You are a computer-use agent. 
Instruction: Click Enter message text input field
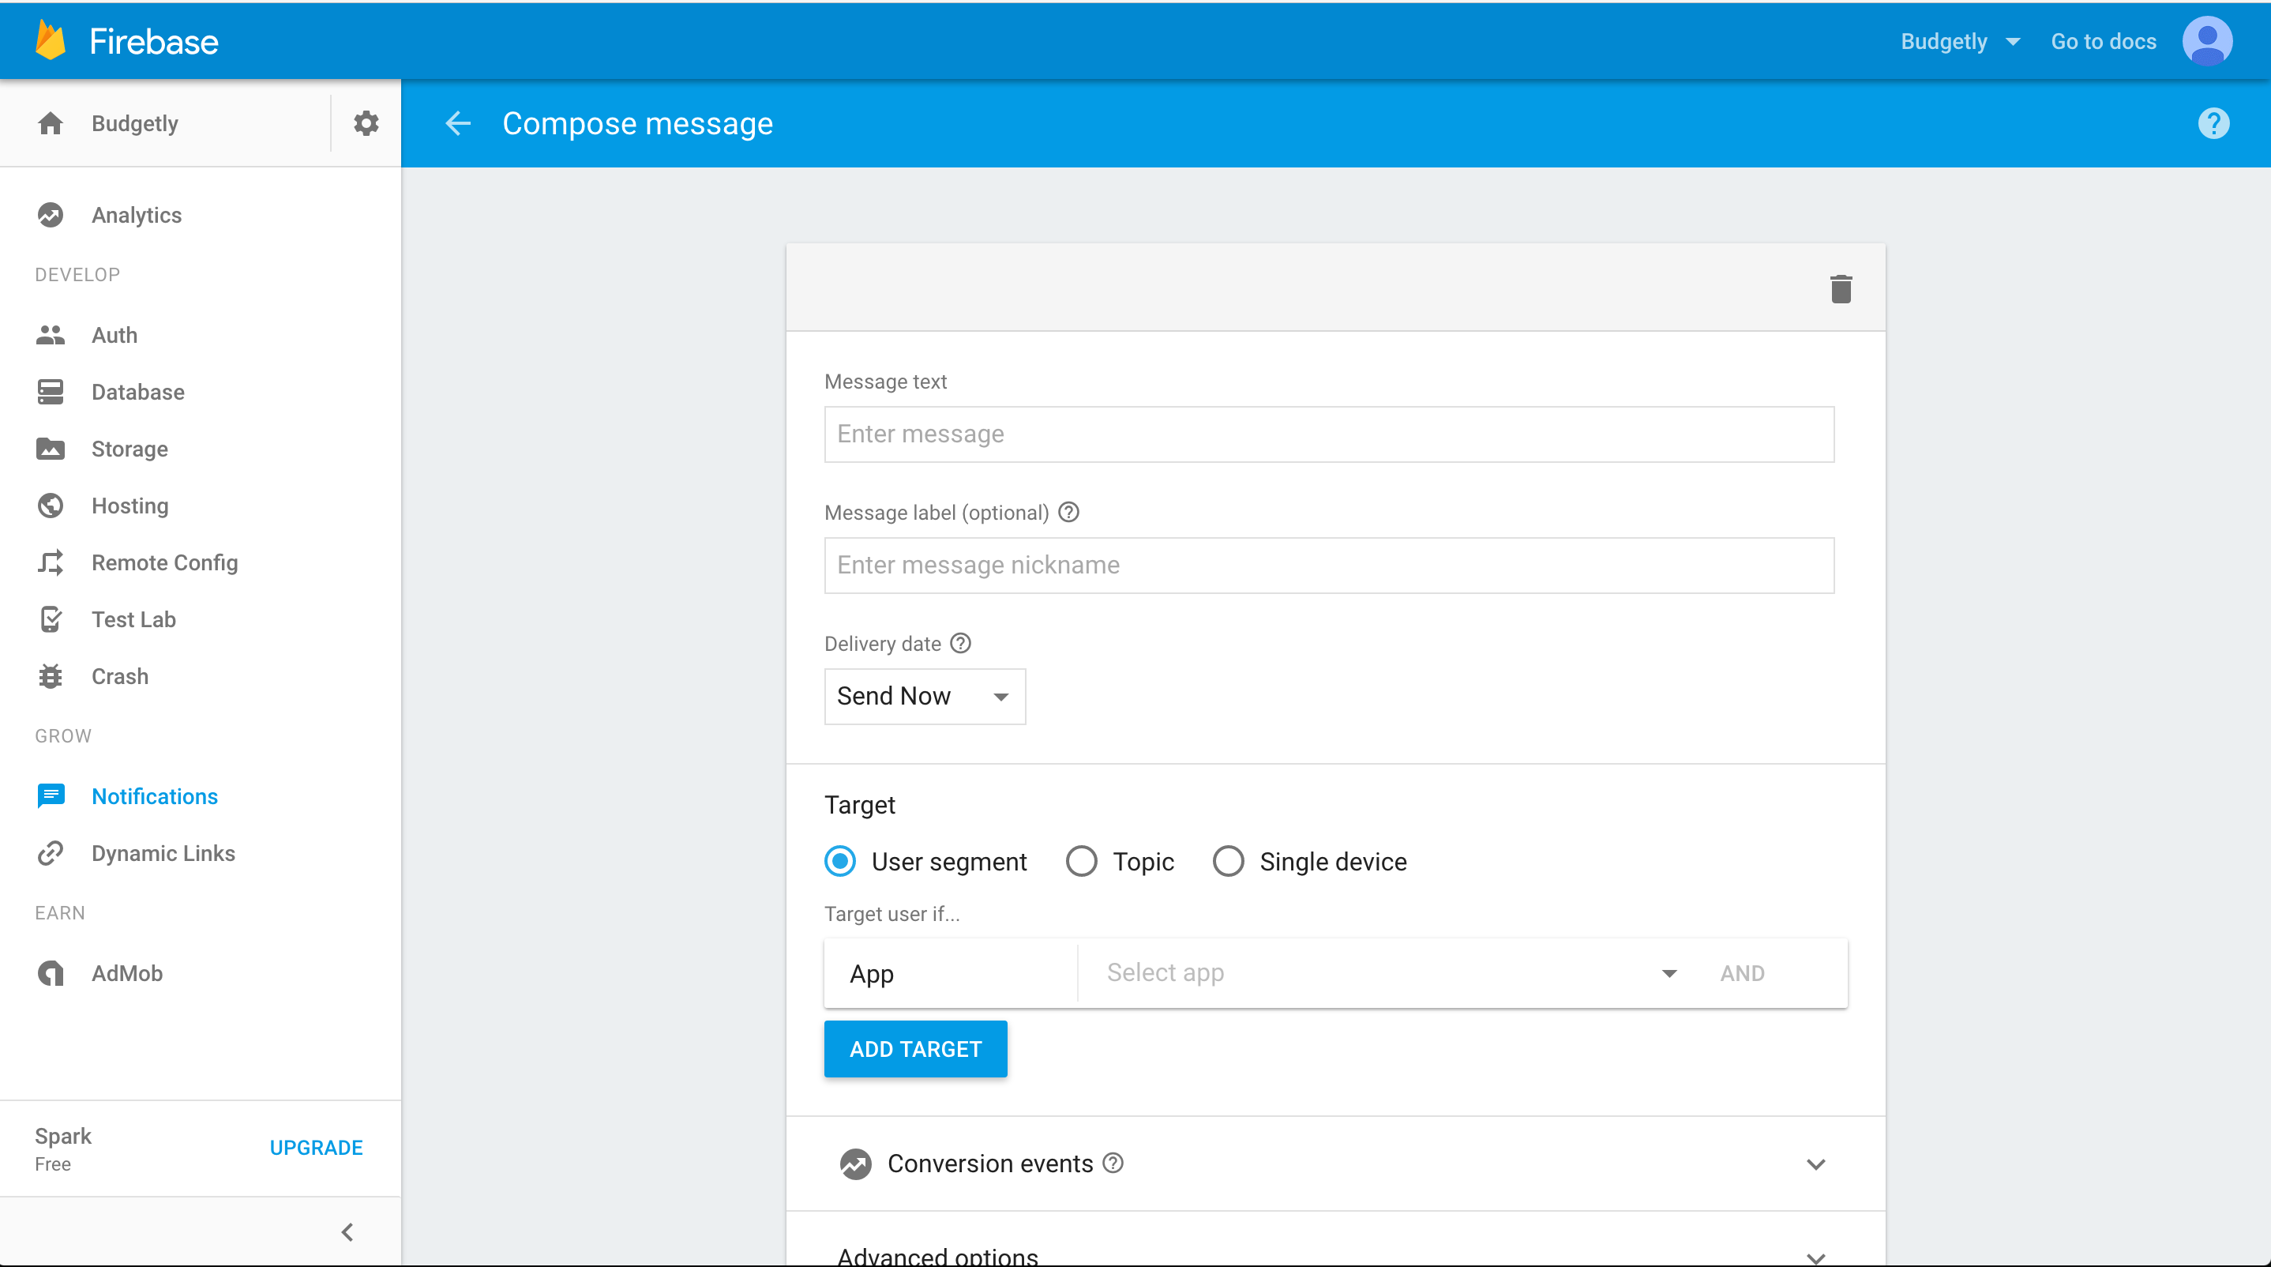(1329, 434)
